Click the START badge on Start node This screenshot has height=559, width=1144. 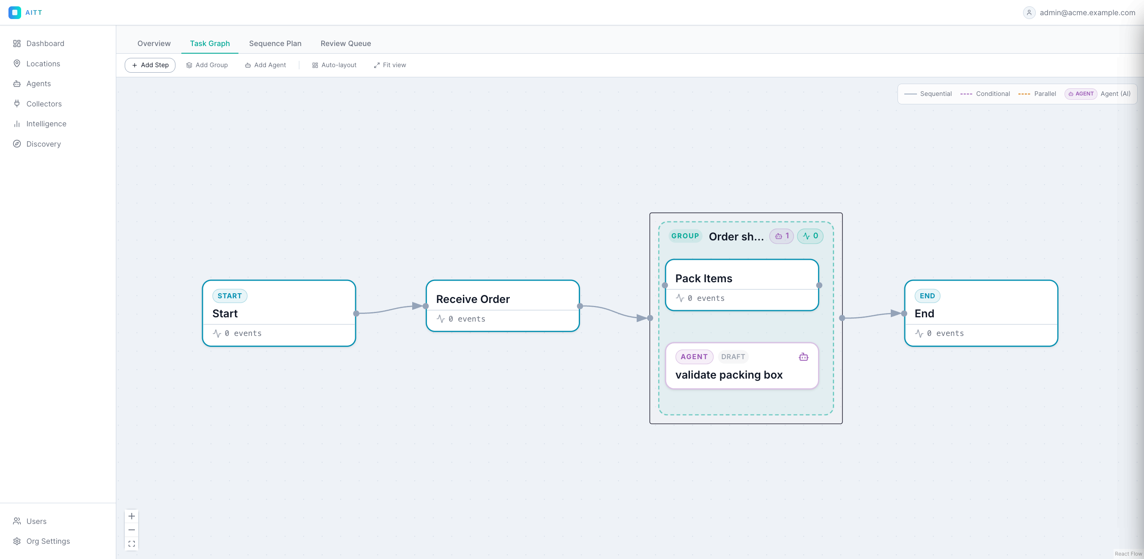click(x=230, y=296)
